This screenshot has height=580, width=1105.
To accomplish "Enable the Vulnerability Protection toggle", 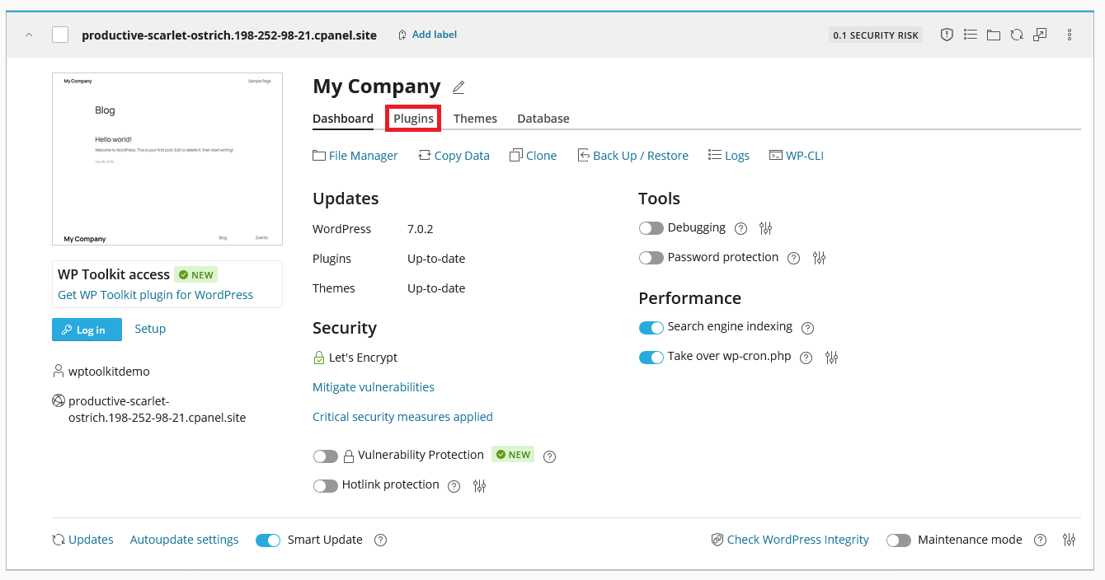I will click(326, 456).
